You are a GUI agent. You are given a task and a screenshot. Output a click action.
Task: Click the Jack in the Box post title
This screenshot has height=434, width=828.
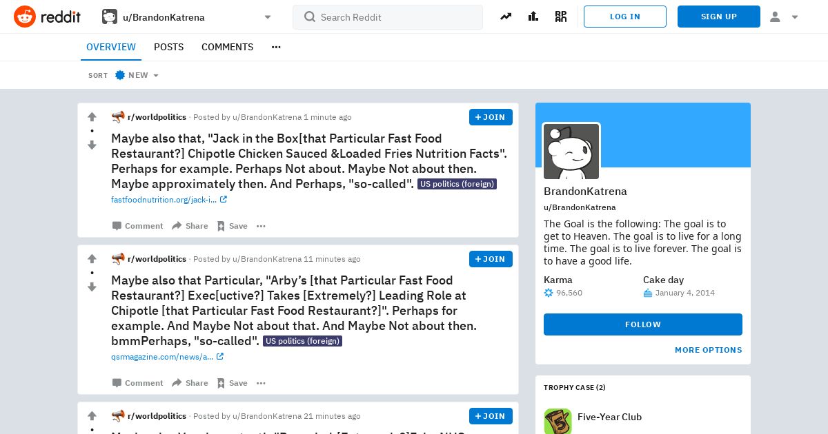pos(309,161)
